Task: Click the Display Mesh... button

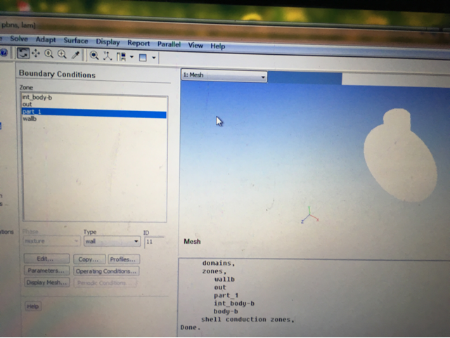Action: click(47, 282)
